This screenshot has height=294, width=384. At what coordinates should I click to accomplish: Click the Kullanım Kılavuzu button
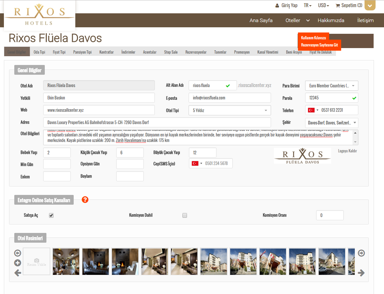(314, 38)
